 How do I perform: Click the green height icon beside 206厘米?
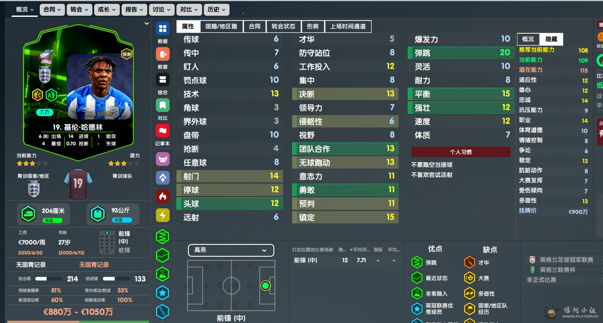30,213
